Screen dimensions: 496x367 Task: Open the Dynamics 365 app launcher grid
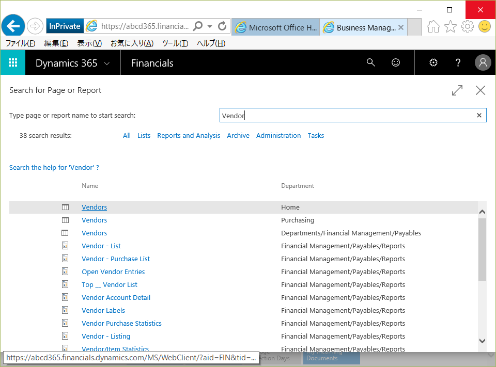point(12,62)
